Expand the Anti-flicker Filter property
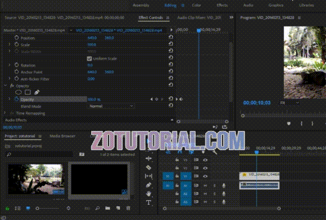This screenshot has height=220, width=326. click(9, 78)
